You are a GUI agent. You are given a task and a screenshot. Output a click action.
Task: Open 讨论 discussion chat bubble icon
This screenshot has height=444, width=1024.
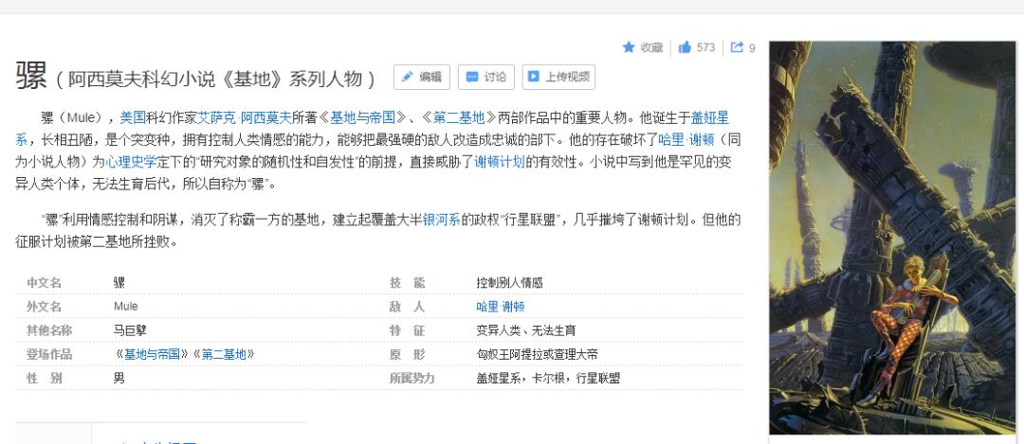(x=471, y=77)
